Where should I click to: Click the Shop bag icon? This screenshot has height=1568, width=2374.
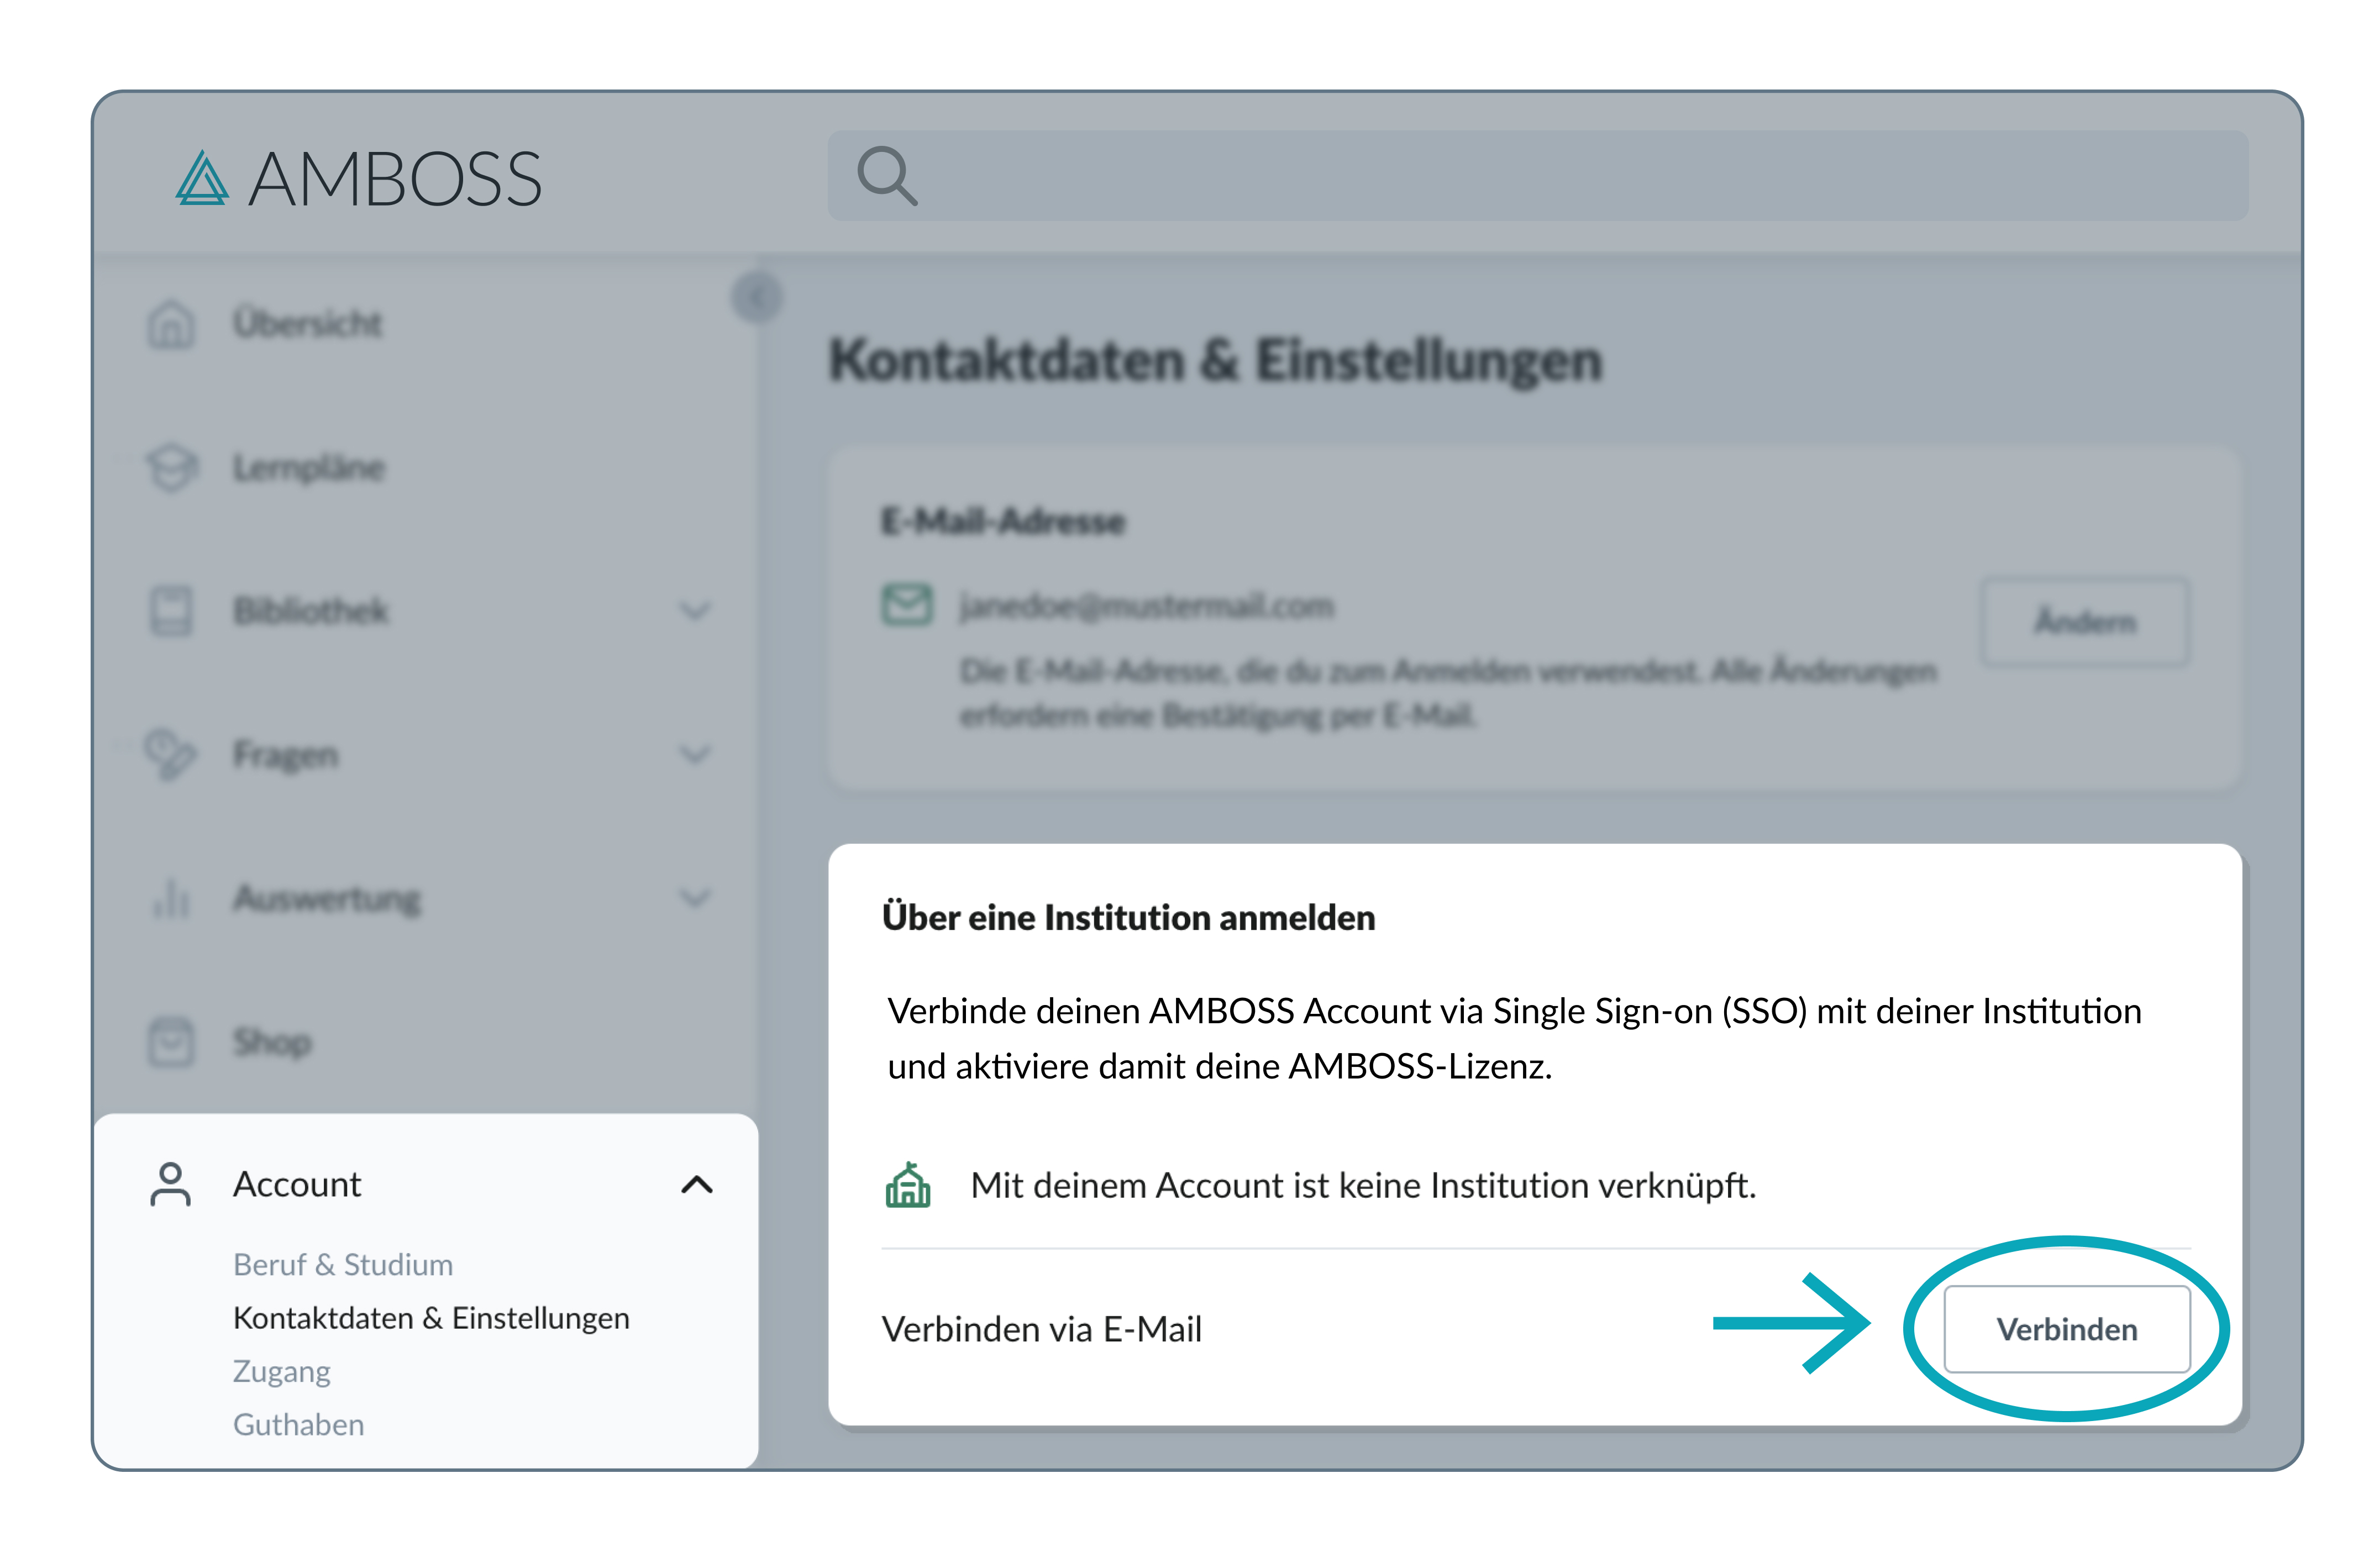171,1041
